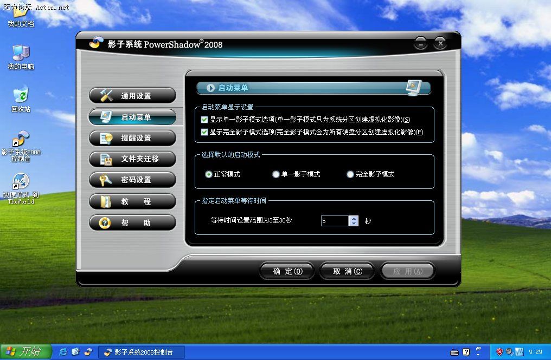Click the red shield tray icon
Screen dimensions: 551x360
click(x=499, y=351)
